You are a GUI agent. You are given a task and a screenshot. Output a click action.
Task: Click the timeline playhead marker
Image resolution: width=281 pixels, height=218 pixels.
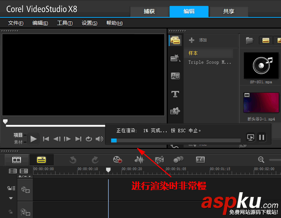tap(108, 170)
